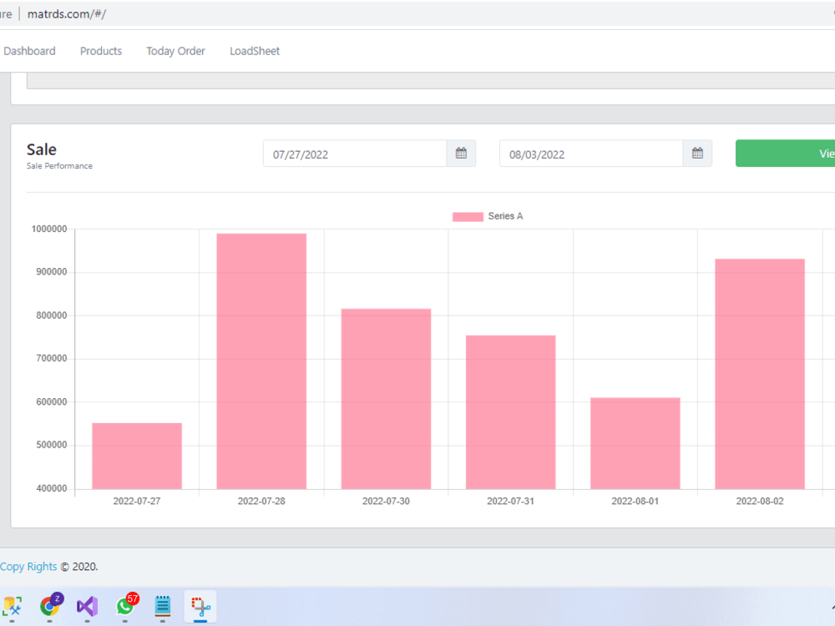The width and height of the screenshot is (835, 626).
Task: Toggle the Series A legend swatch
Action: click(x=468, y=217)
